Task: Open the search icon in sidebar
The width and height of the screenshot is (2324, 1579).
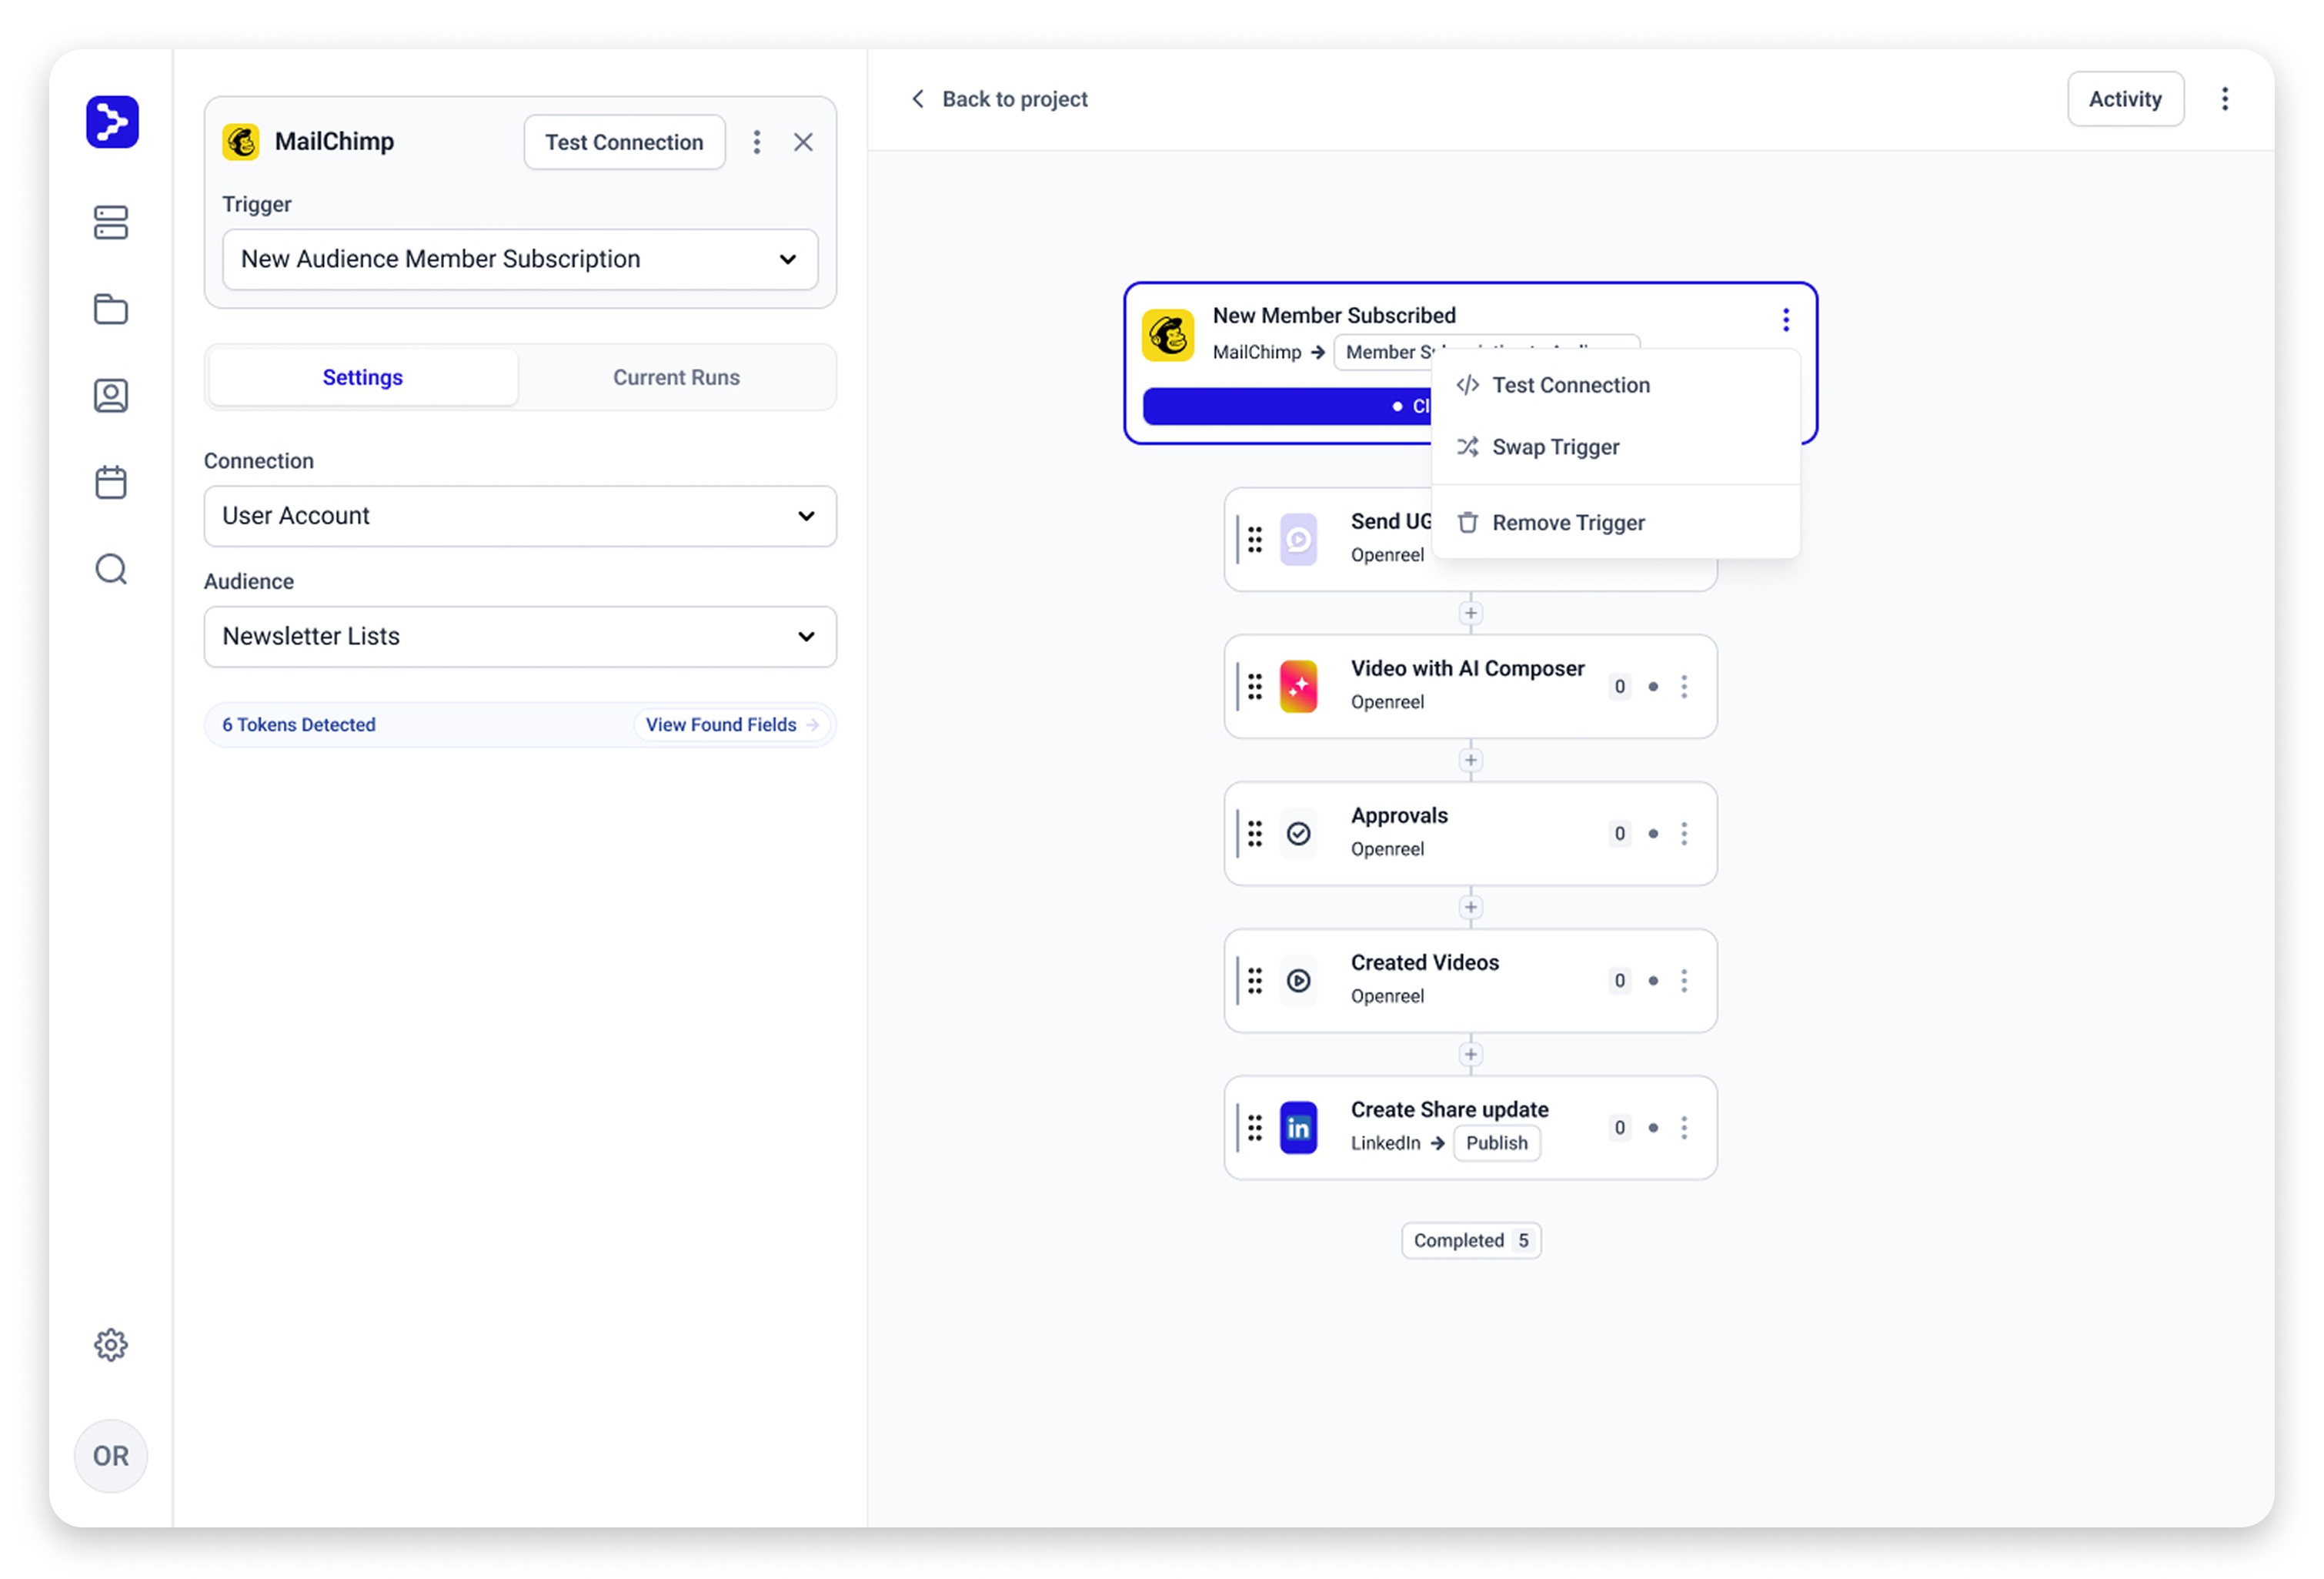Action: tap(111, 570)
